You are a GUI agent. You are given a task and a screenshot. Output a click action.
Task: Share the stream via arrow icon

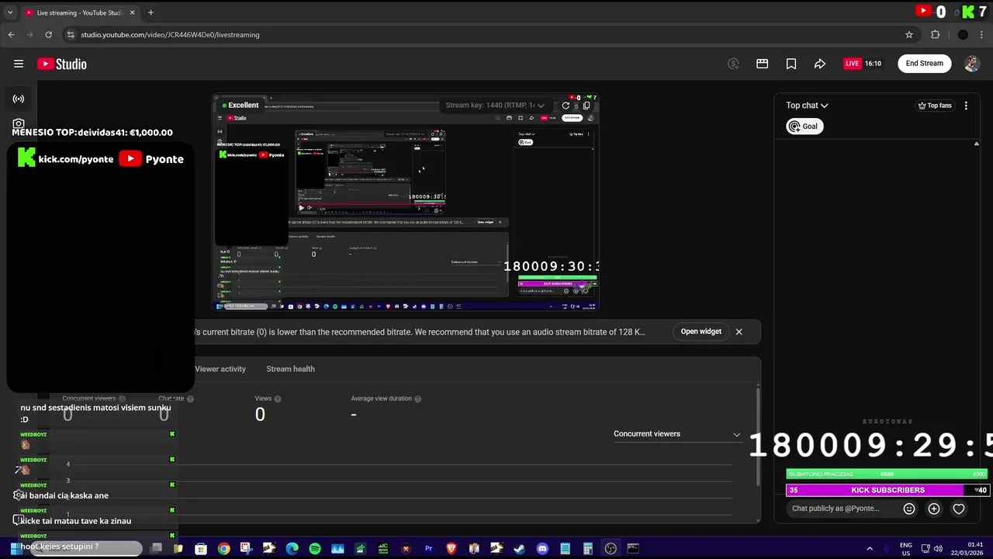point(820,64)
